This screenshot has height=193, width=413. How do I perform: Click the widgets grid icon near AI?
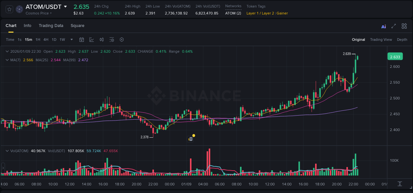point(404,26)
